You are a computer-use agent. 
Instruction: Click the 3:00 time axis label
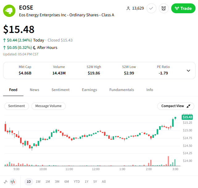[175, 169]
